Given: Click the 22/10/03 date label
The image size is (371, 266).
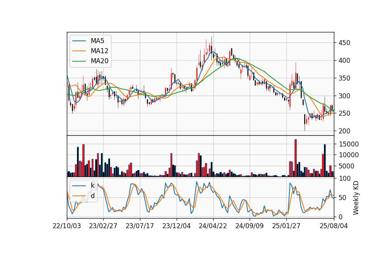Looking at the screenshot, I should 67,226.
